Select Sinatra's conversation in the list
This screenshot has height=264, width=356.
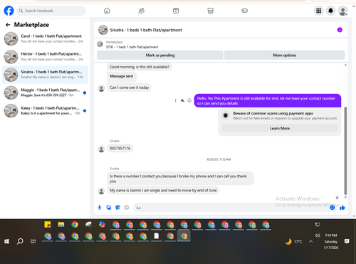45,75
